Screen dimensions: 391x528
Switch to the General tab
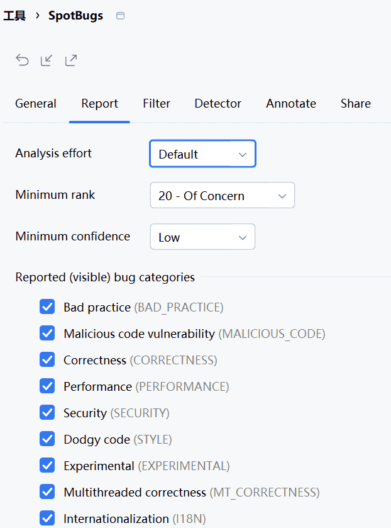point(36,104)
